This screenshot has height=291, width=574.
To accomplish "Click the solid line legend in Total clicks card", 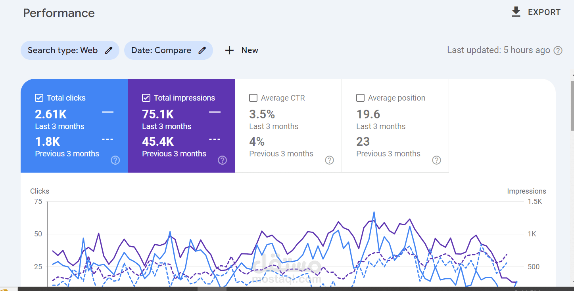I will point(108,112).
